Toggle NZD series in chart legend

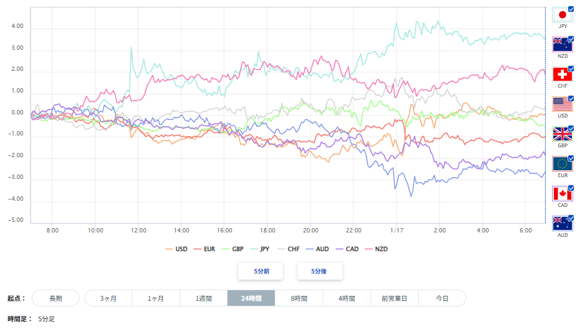376,249
